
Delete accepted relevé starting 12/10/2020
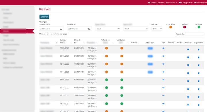198,97
